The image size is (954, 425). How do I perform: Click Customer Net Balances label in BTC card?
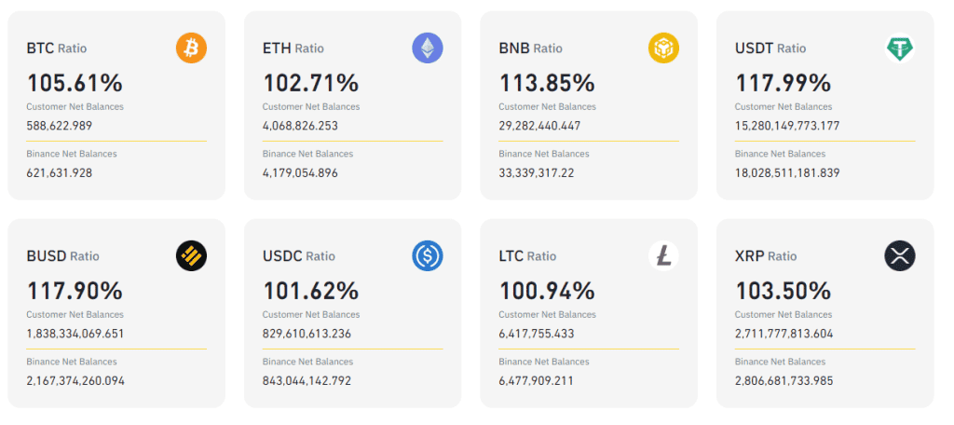pyautogui.click(x=75, y=106)
